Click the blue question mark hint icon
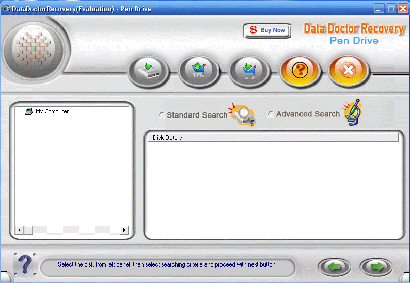Screen dimensions: 410x283 pos(26,264)
